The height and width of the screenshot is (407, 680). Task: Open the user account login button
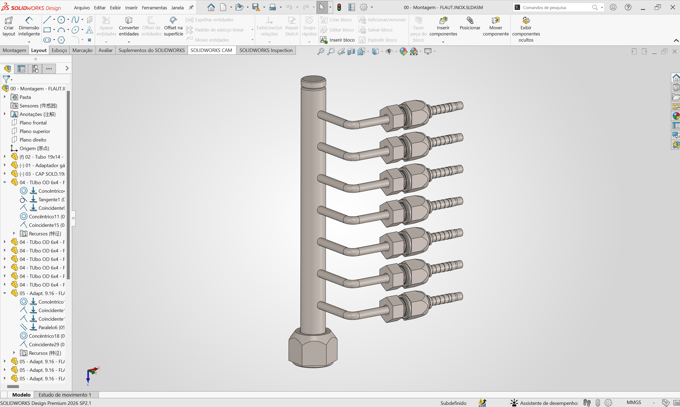(613, 7)
